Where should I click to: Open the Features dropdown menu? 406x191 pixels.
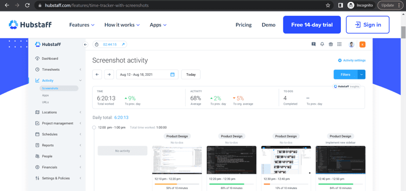coord(82,25)
